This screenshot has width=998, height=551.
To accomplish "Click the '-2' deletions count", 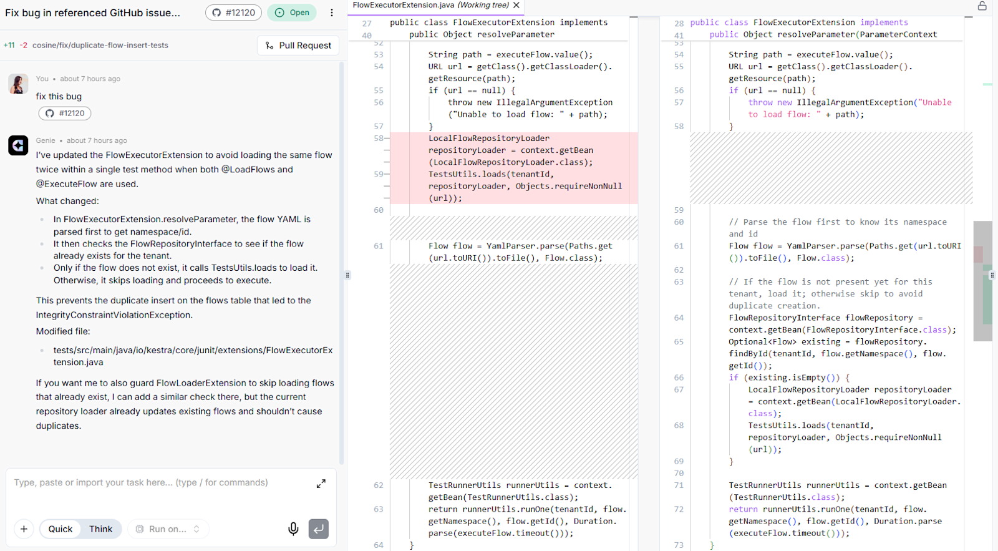I will pos(24,46).
